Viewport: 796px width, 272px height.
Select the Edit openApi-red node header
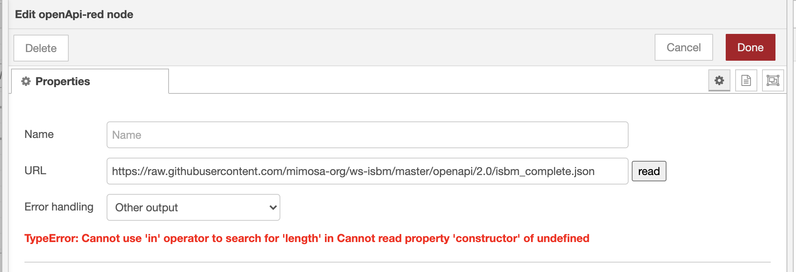click(x=74, y=14)
